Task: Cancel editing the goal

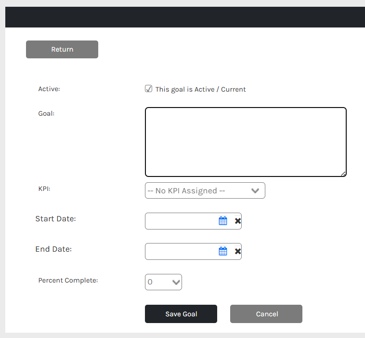Action: 266,314
